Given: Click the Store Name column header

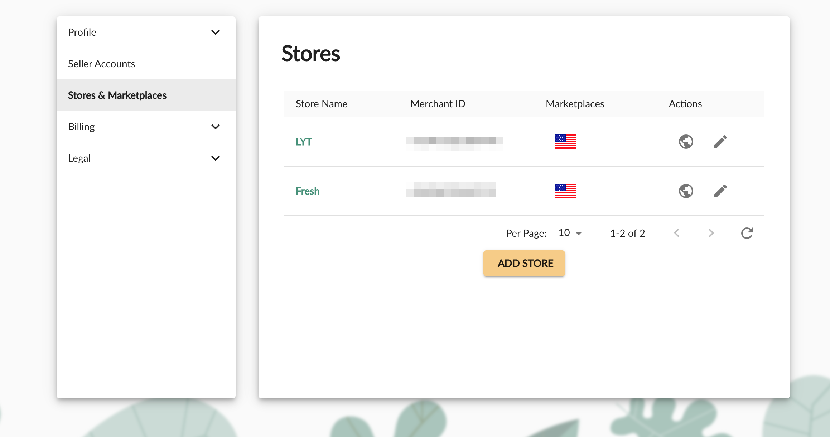Looking at the screenshot, I should click(x=322, y=104).
